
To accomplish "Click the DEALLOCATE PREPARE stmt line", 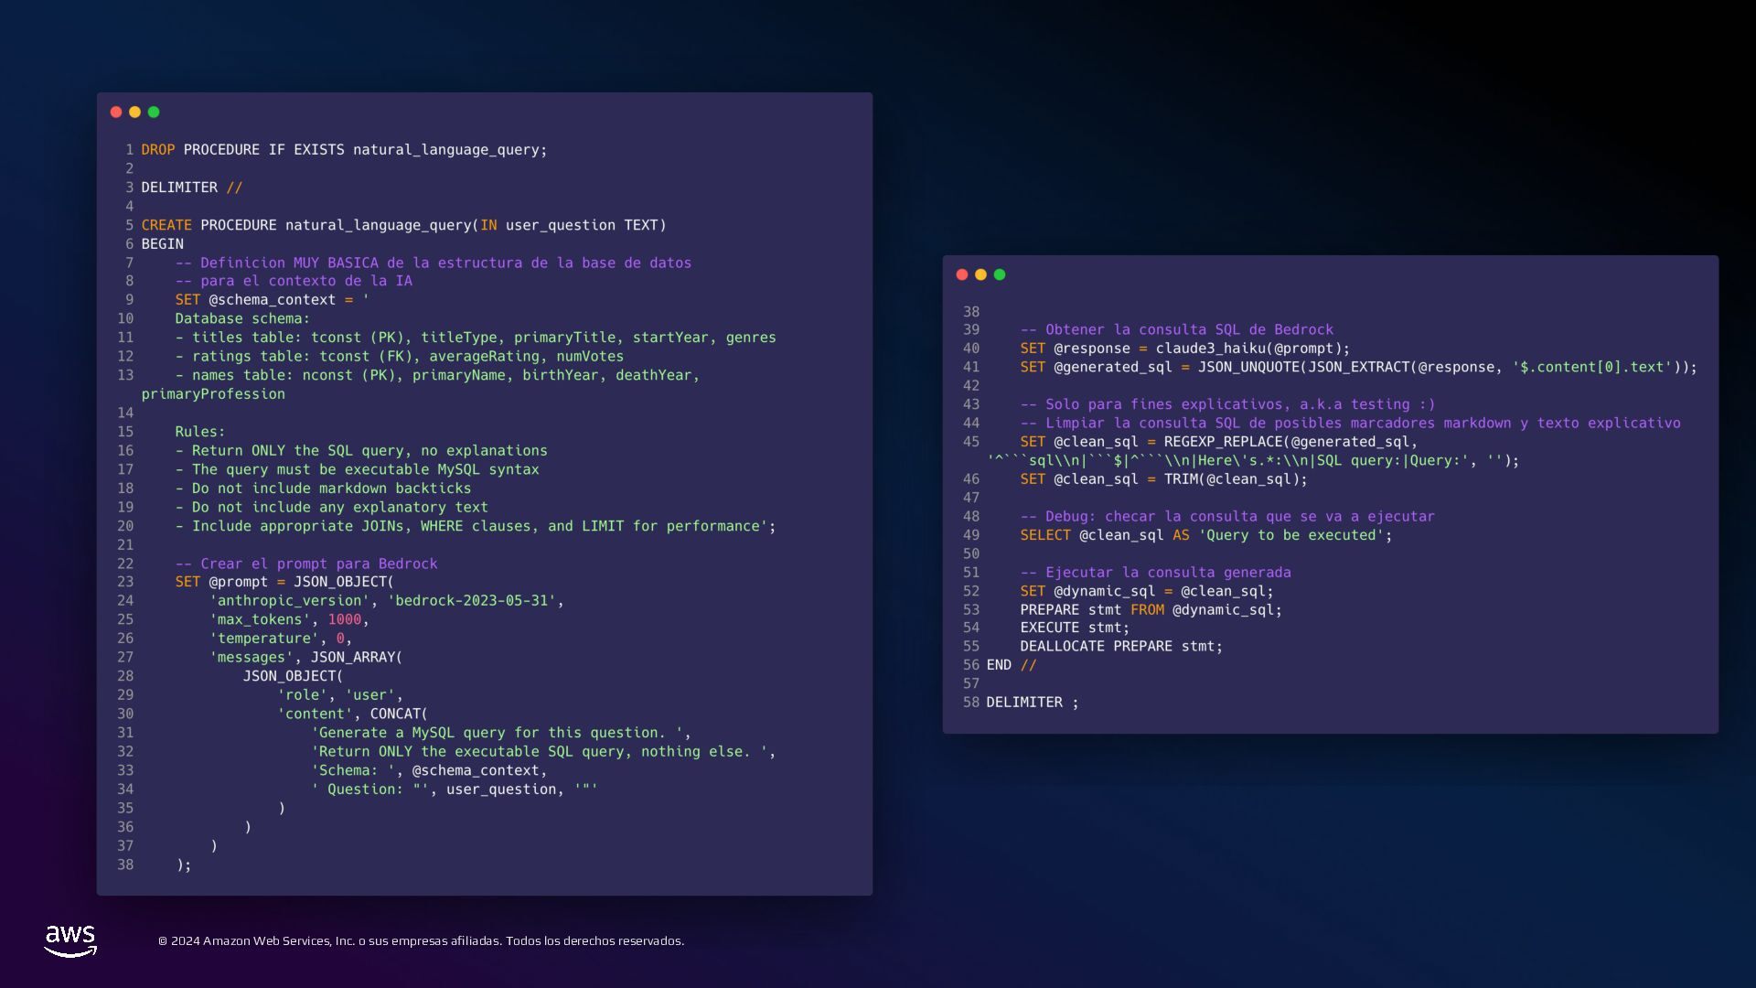I will (1121, 647).
